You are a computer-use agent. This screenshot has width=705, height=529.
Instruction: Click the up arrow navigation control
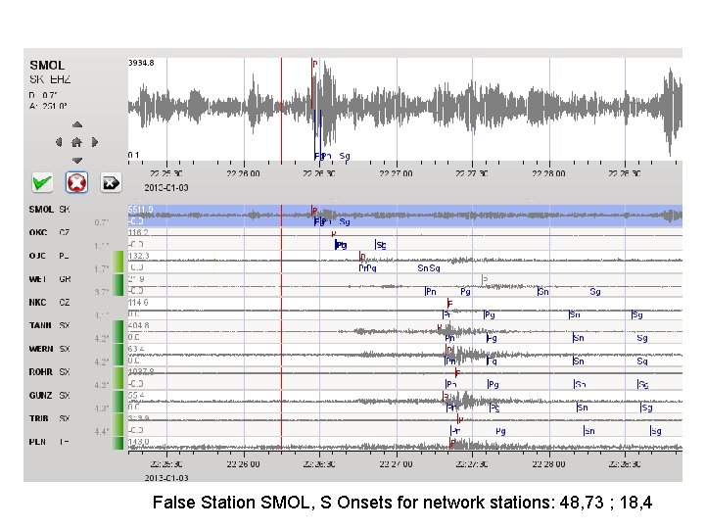(77, 124)
